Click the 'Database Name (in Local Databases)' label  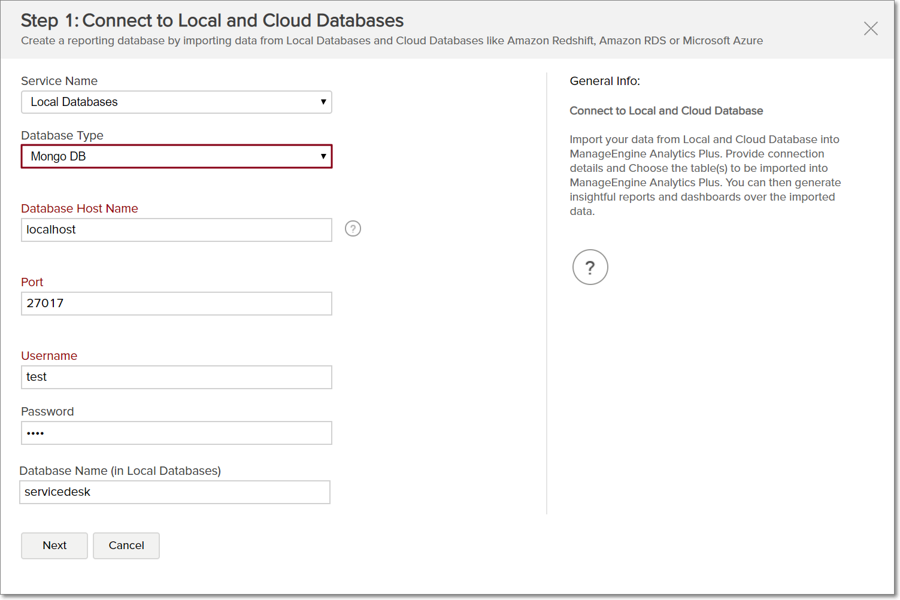click(x=120, y=471)
